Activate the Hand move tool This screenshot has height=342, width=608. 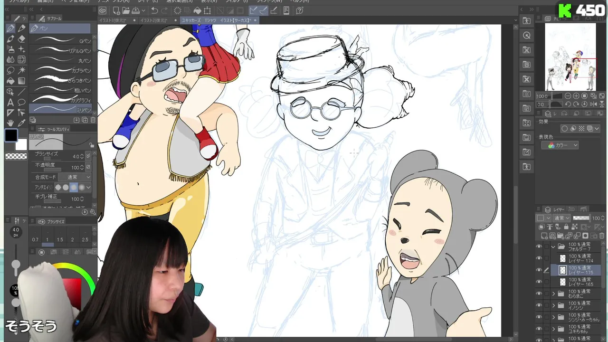point(10,123)
